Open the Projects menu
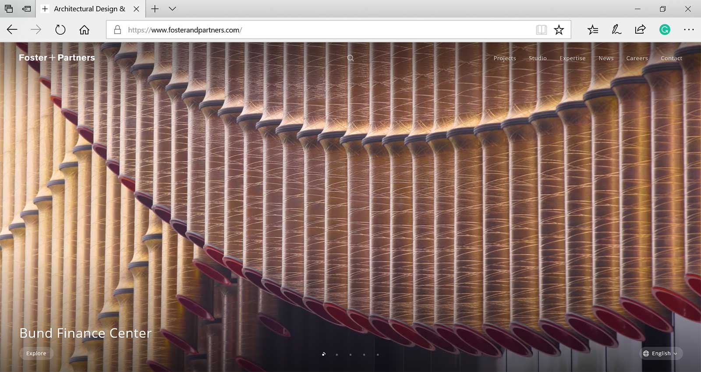Screen dimensions: 701x372 tap(505, 58)
